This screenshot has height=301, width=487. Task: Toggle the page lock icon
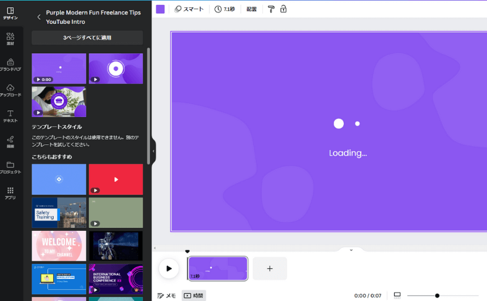283,9
